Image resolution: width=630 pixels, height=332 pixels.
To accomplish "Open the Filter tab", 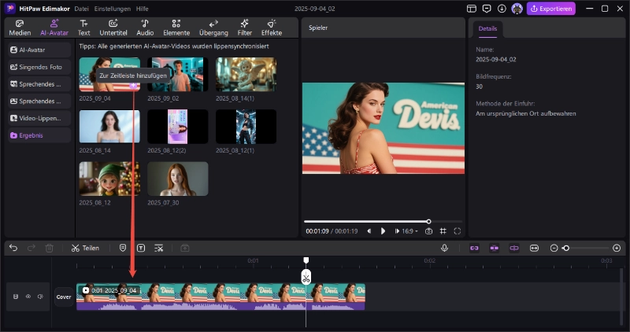I will click(x=244, y=28).
